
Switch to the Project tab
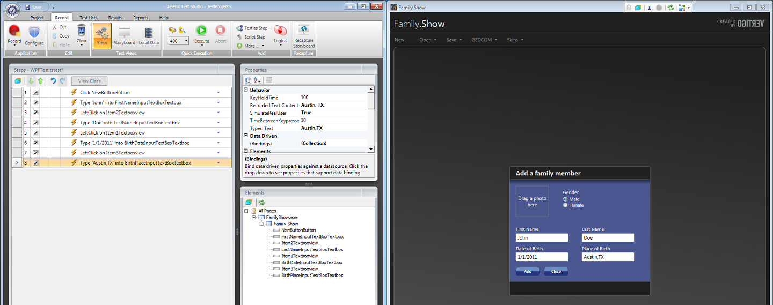point(37,18)
